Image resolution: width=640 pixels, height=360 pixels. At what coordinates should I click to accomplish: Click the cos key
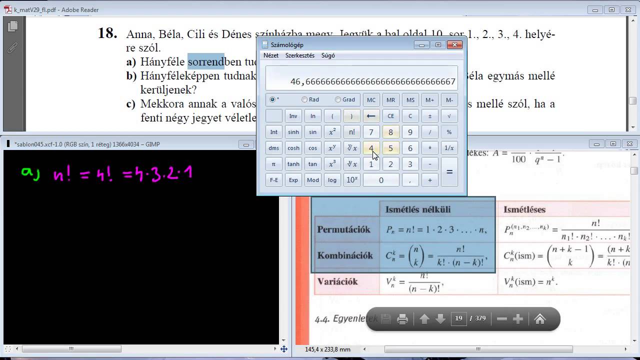pyautogui.click(x=312, y=148)
